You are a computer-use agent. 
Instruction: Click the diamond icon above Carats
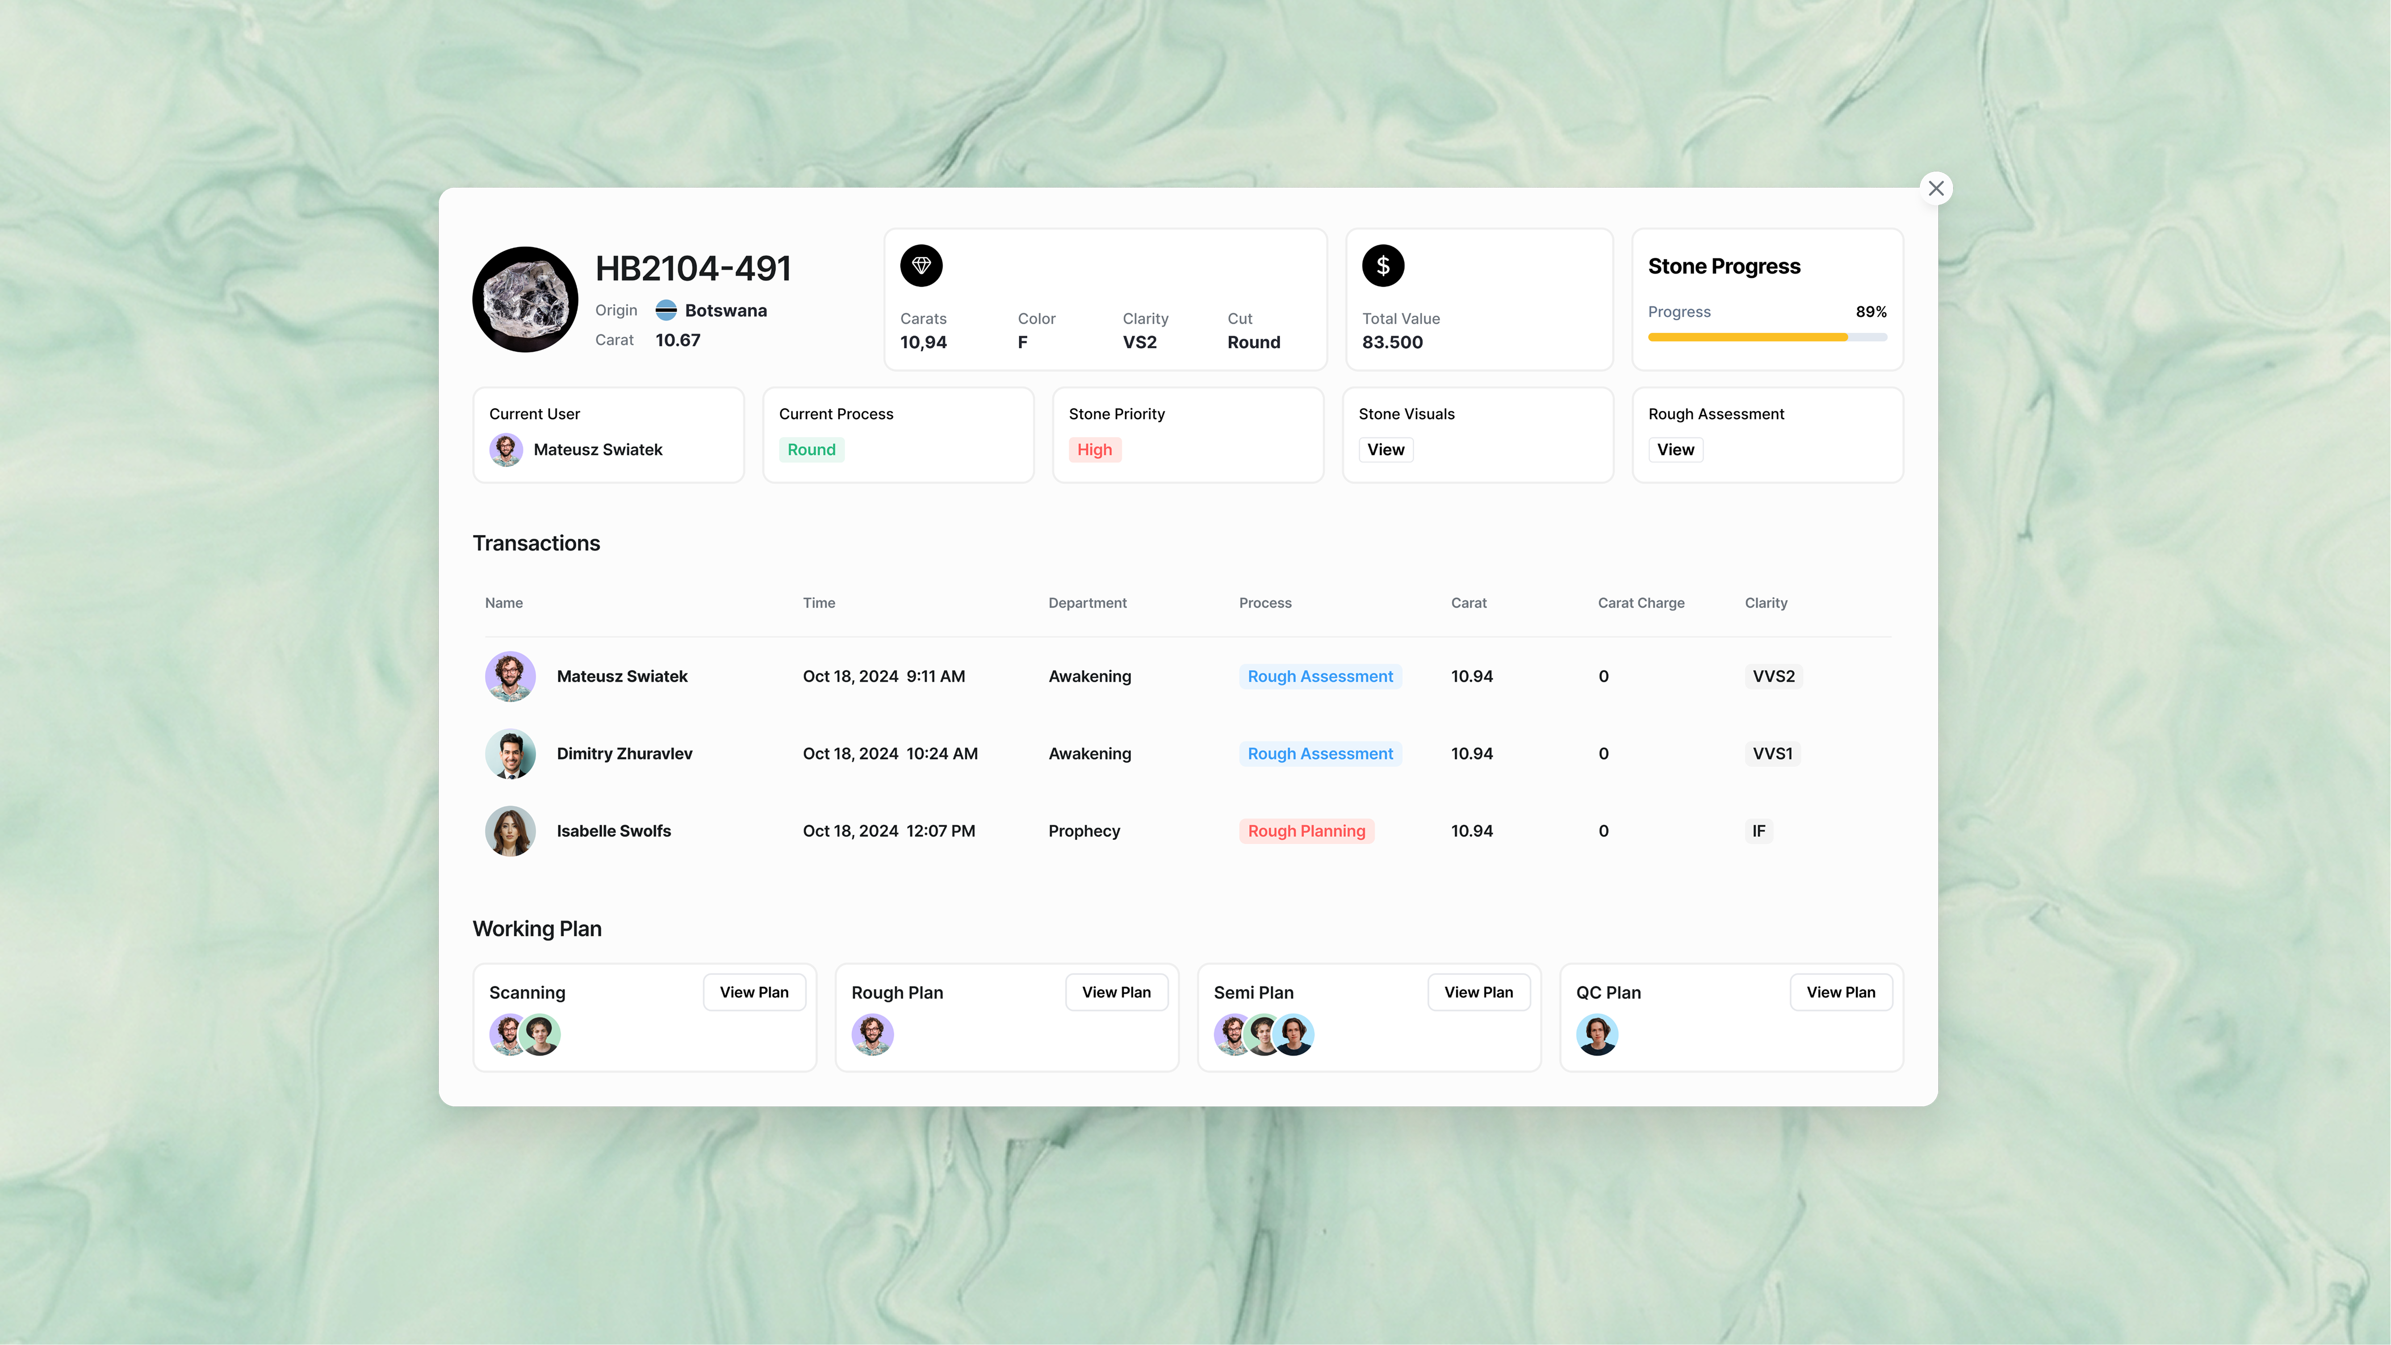tap(921, 266)
